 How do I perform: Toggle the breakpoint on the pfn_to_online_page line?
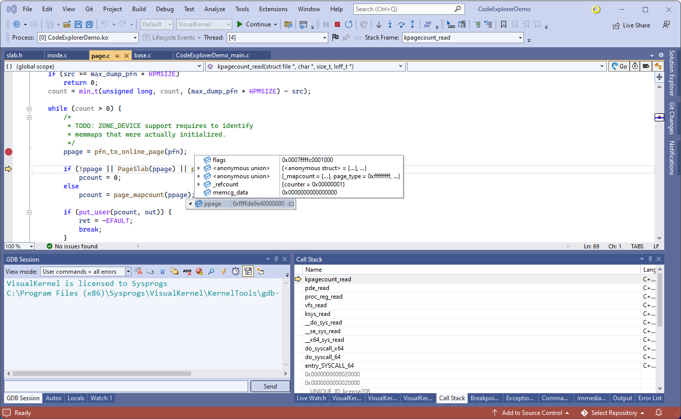tap(9, 151)
